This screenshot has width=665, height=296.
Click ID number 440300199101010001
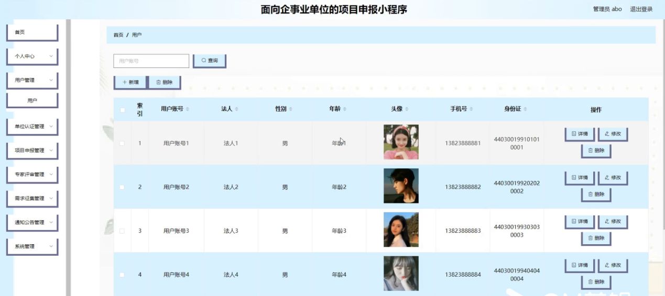point(517,143)
